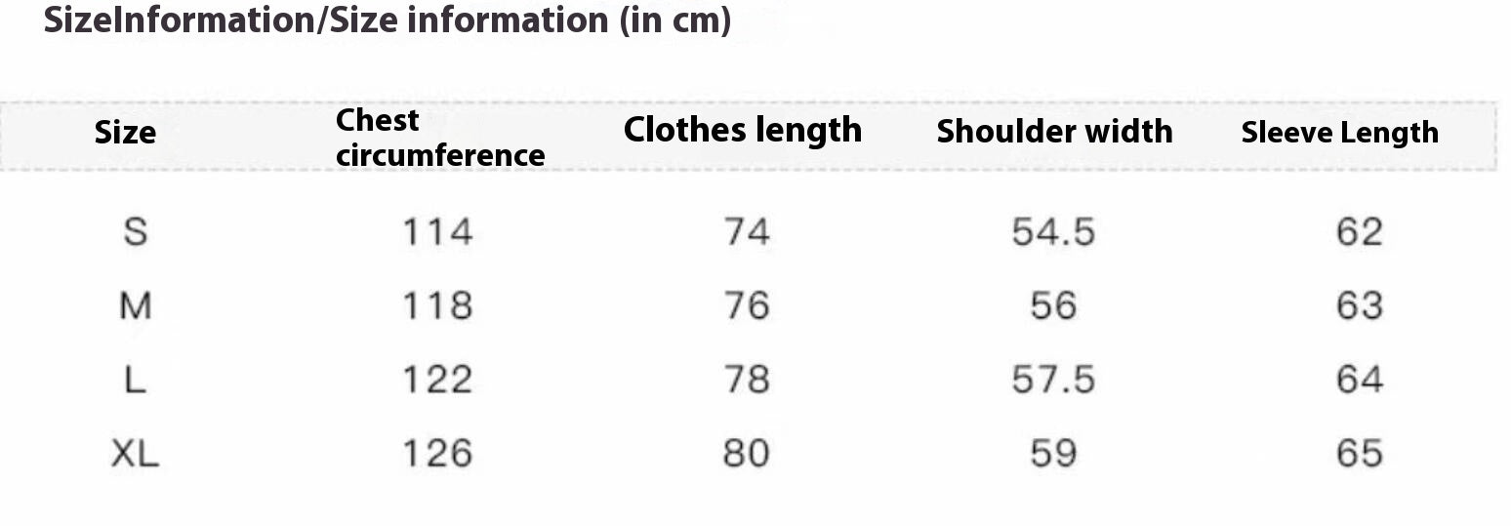Click the Chest circumference column header

click(439, 138)
